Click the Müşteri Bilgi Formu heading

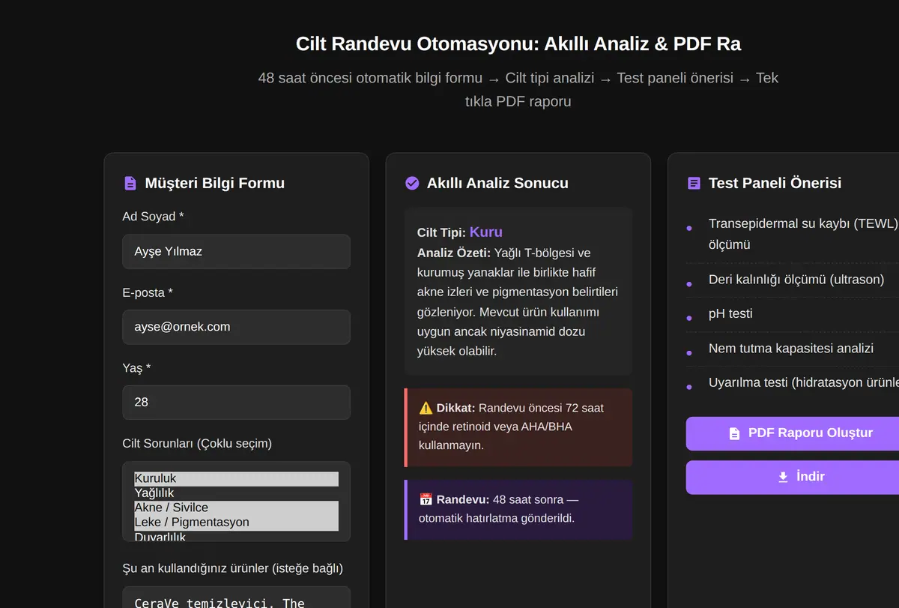(x=215, y=183)
